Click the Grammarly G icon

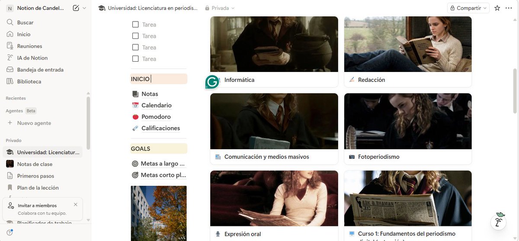212,82
